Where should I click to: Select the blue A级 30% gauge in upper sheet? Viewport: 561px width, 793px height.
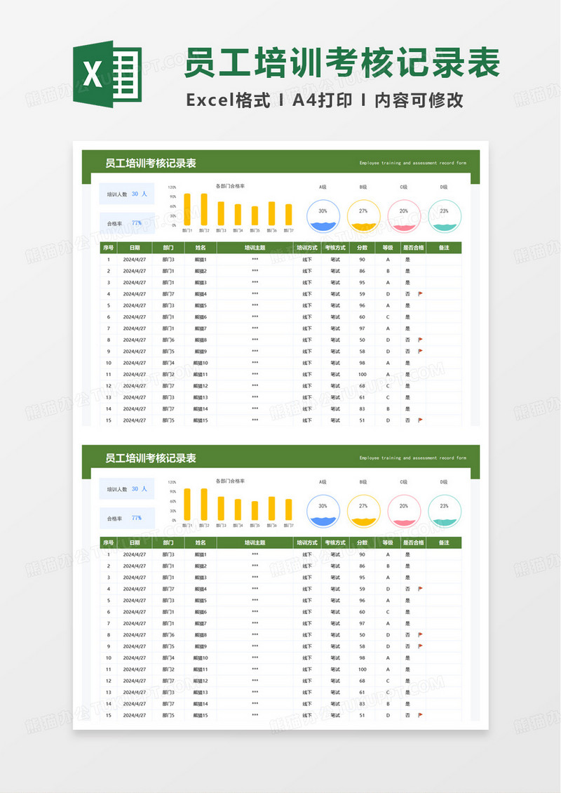(x=323, y=216)
